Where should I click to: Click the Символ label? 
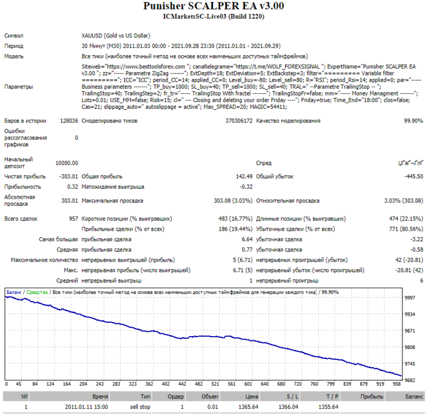pos(14,35)
